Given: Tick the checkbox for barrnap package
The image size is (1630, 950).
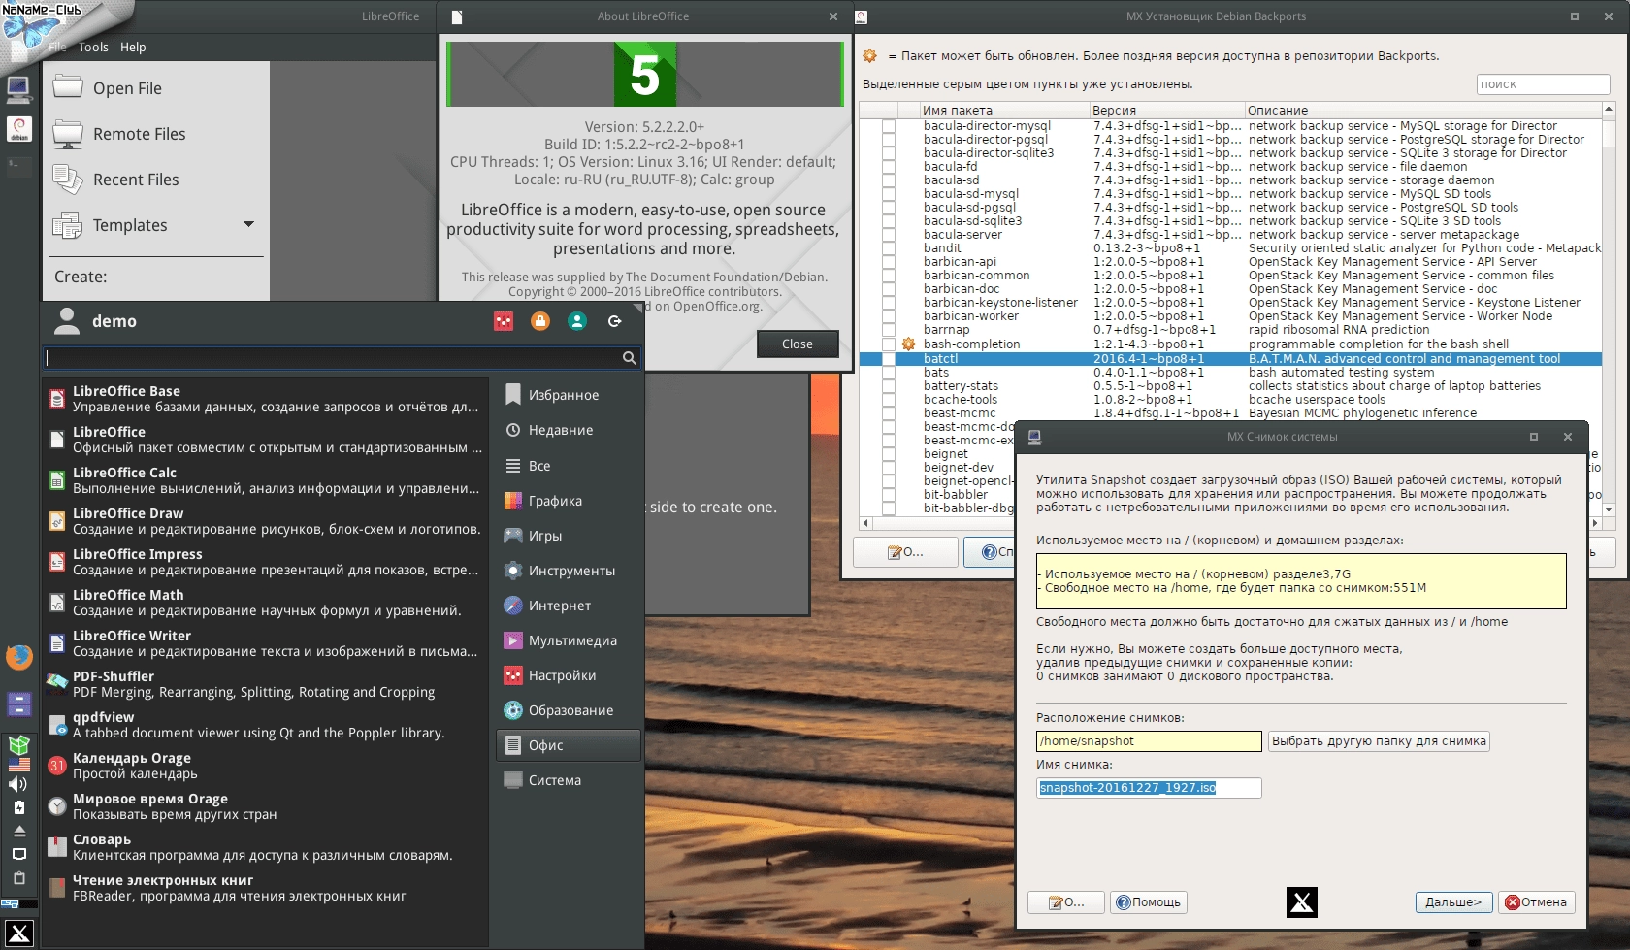Looking at the screenshot, I should [889, 330].
